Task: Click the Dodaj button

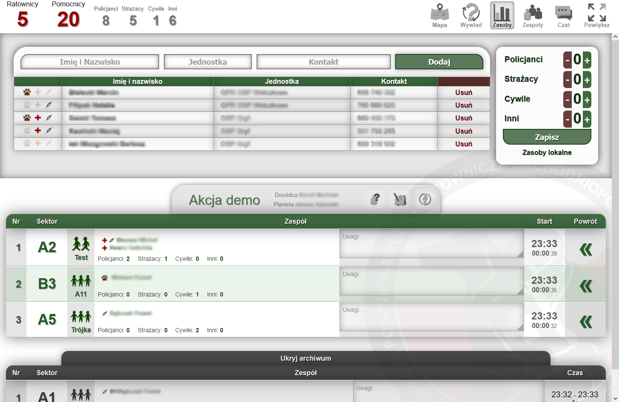Action: click(439, 62)
